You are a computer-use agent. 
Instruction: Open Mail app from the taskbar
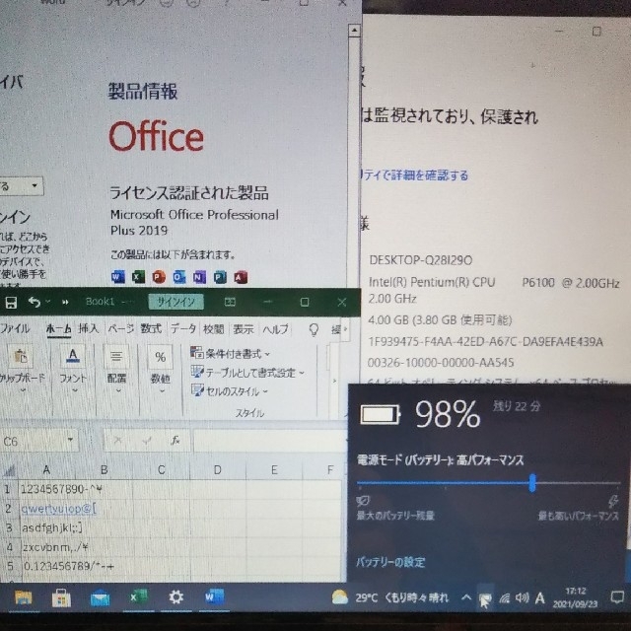100,597
